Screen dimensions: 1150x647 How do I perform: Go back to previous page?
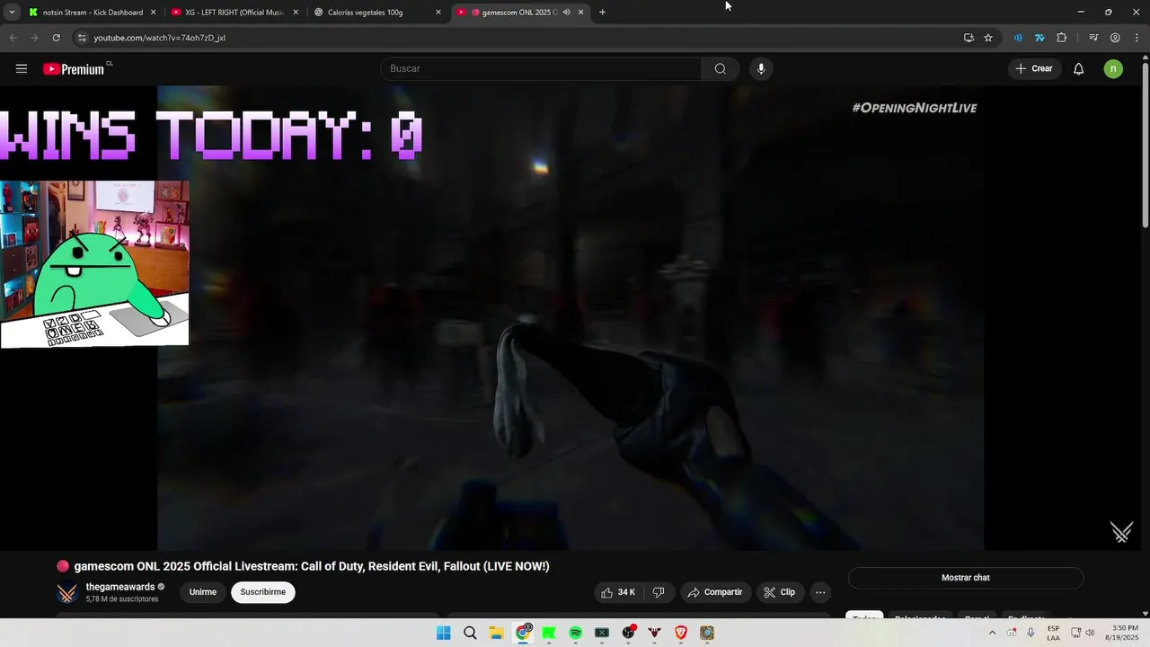point(13,38)
